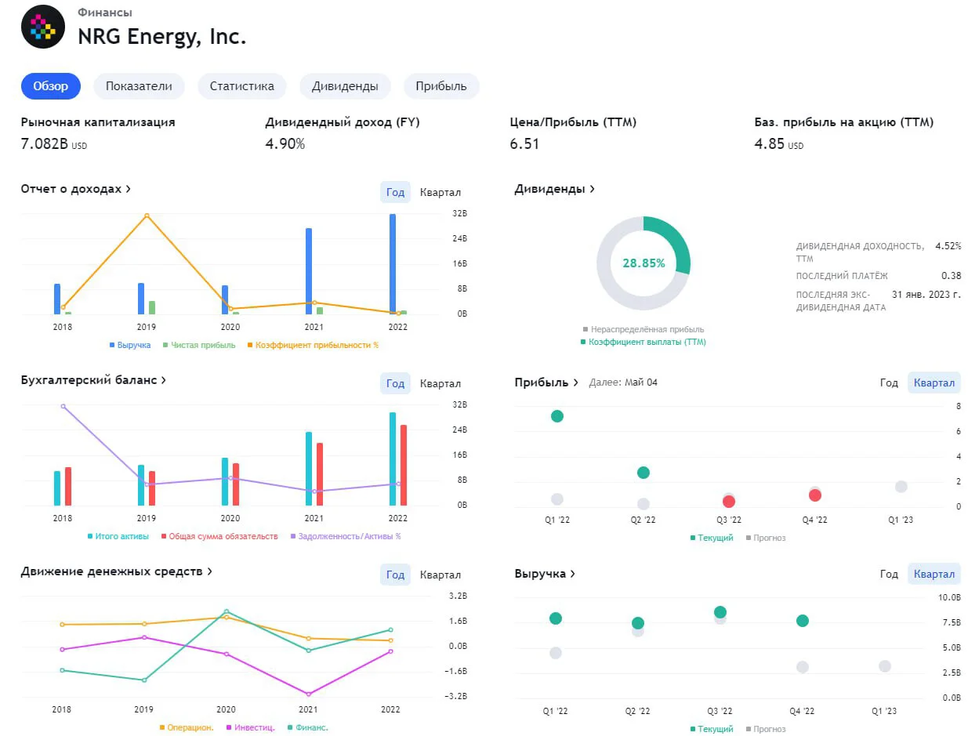Select Квартал in the balance sheet chart
This screenshot has width=968, height=736.
point(440,383)
